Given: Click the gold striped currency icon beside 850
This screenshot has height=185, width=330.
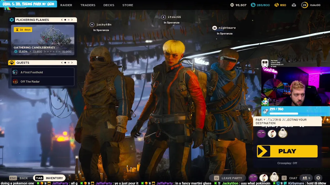Looking at the screenshot, I should pyautogui.click(x=276, y=5).
